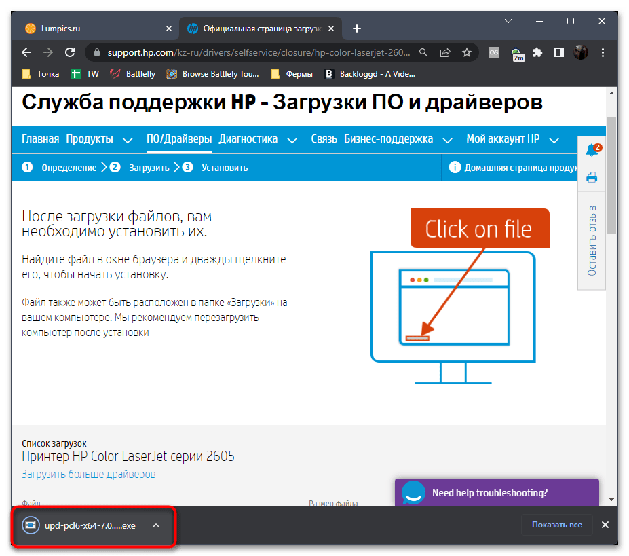This screenshot has width=629, height=556.
Task: Click the info icon beside Домашняя страница
Action: 455,167
